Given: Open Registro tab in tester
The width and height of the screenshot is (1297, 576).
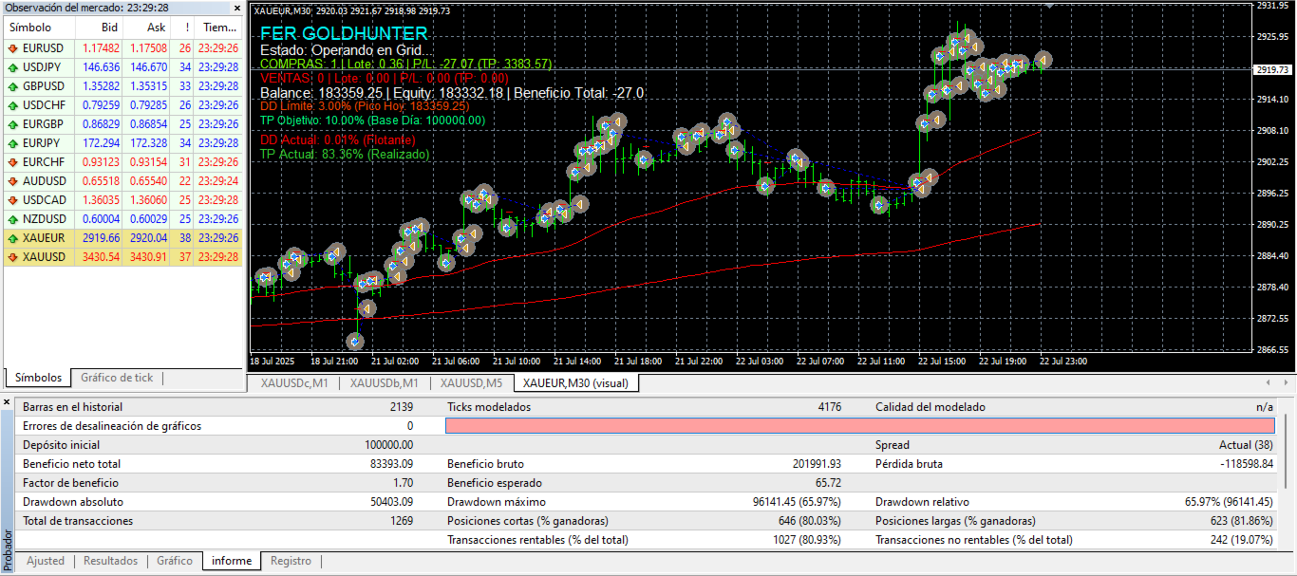Looking at the screenshot, I should click(291, 561).
